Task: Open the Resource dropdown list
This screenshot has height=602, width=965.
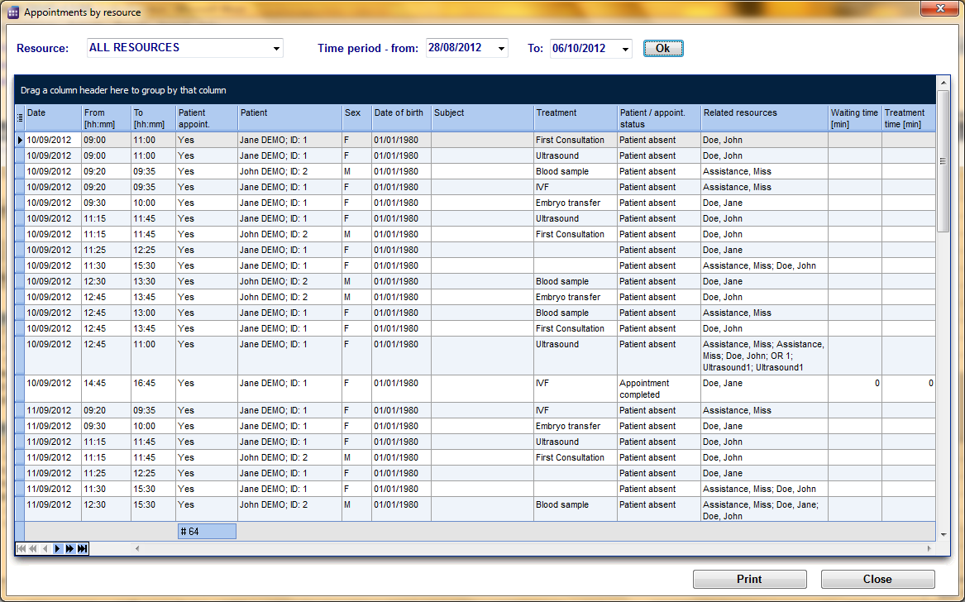Action: pyautogui.click(x=276, y=48)
